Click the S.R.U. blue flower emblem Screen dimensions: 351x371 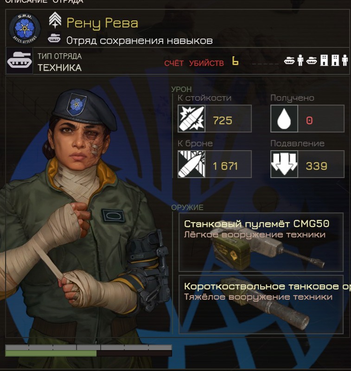(x=25, y=28)
